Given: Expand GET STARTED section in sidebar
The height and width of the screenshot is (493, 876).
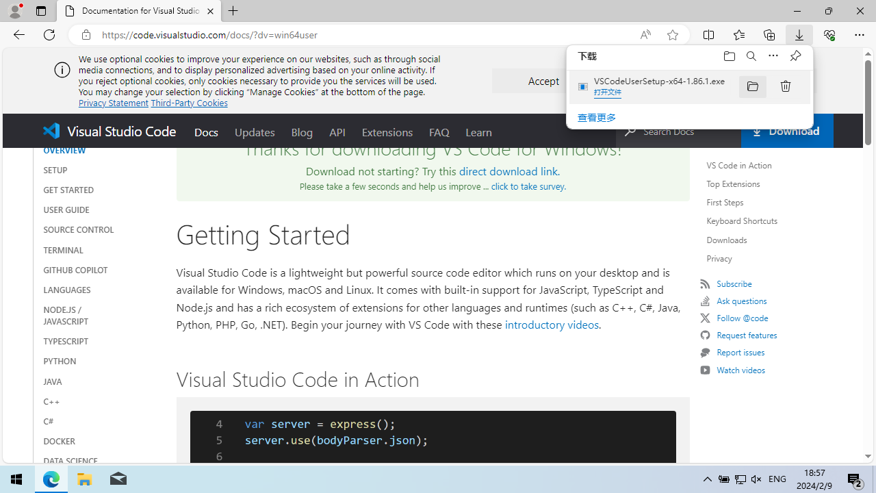Looking at the screenshot, I should pos(68,190).
